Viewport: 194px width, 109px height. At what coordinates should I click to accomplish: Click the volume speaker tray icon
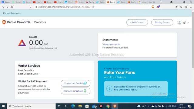[170, 106]
